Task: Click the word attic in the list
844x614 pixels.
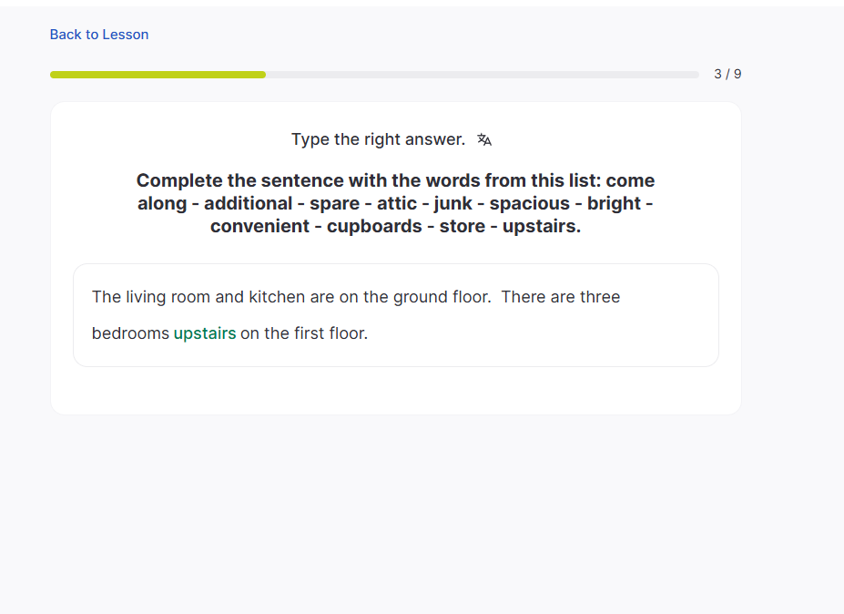Action: point(397,203)
